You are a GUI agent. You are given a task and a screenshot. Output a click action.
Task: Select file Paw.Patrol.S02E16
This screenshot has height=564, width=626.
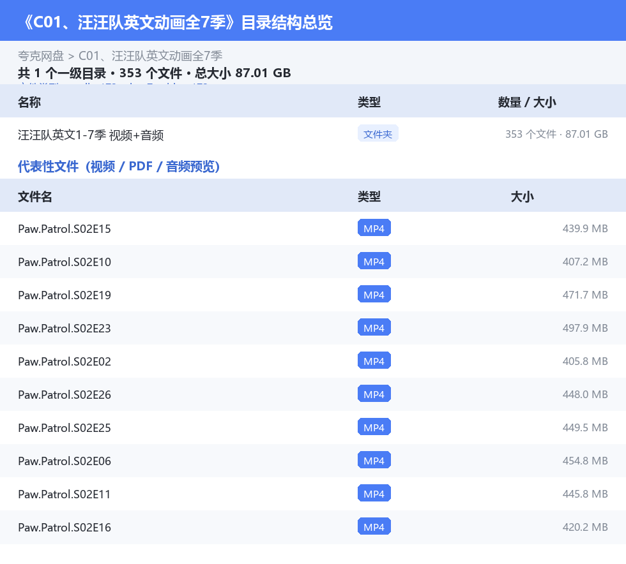[x=65, y=526]
